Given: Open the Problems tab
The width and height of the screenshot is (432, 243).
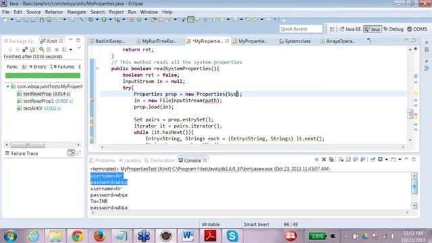Looking at the screenshot, I should click(x=102, y=161).
